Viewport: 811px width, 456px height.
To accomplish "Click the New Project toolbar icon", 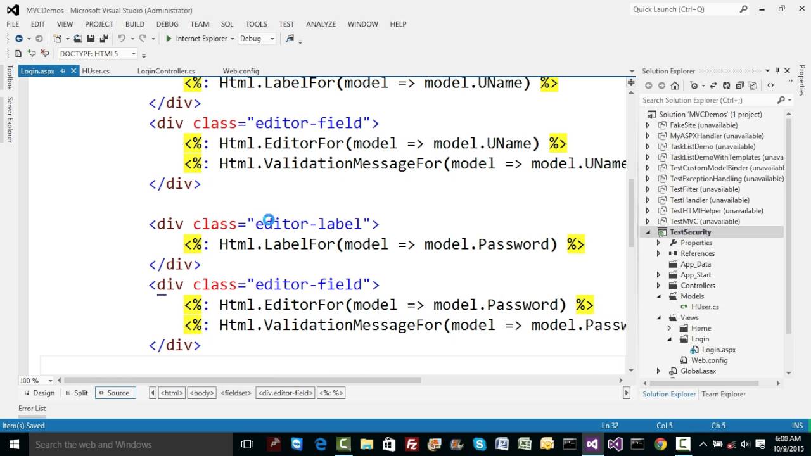I will point(58,39).
